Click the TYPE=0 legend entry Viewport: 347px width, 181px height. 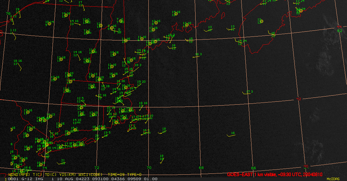pos(134,175)
